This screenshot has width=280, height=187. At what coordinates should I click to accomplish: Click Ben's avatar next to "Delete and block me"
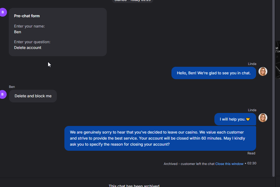[3, 95]
